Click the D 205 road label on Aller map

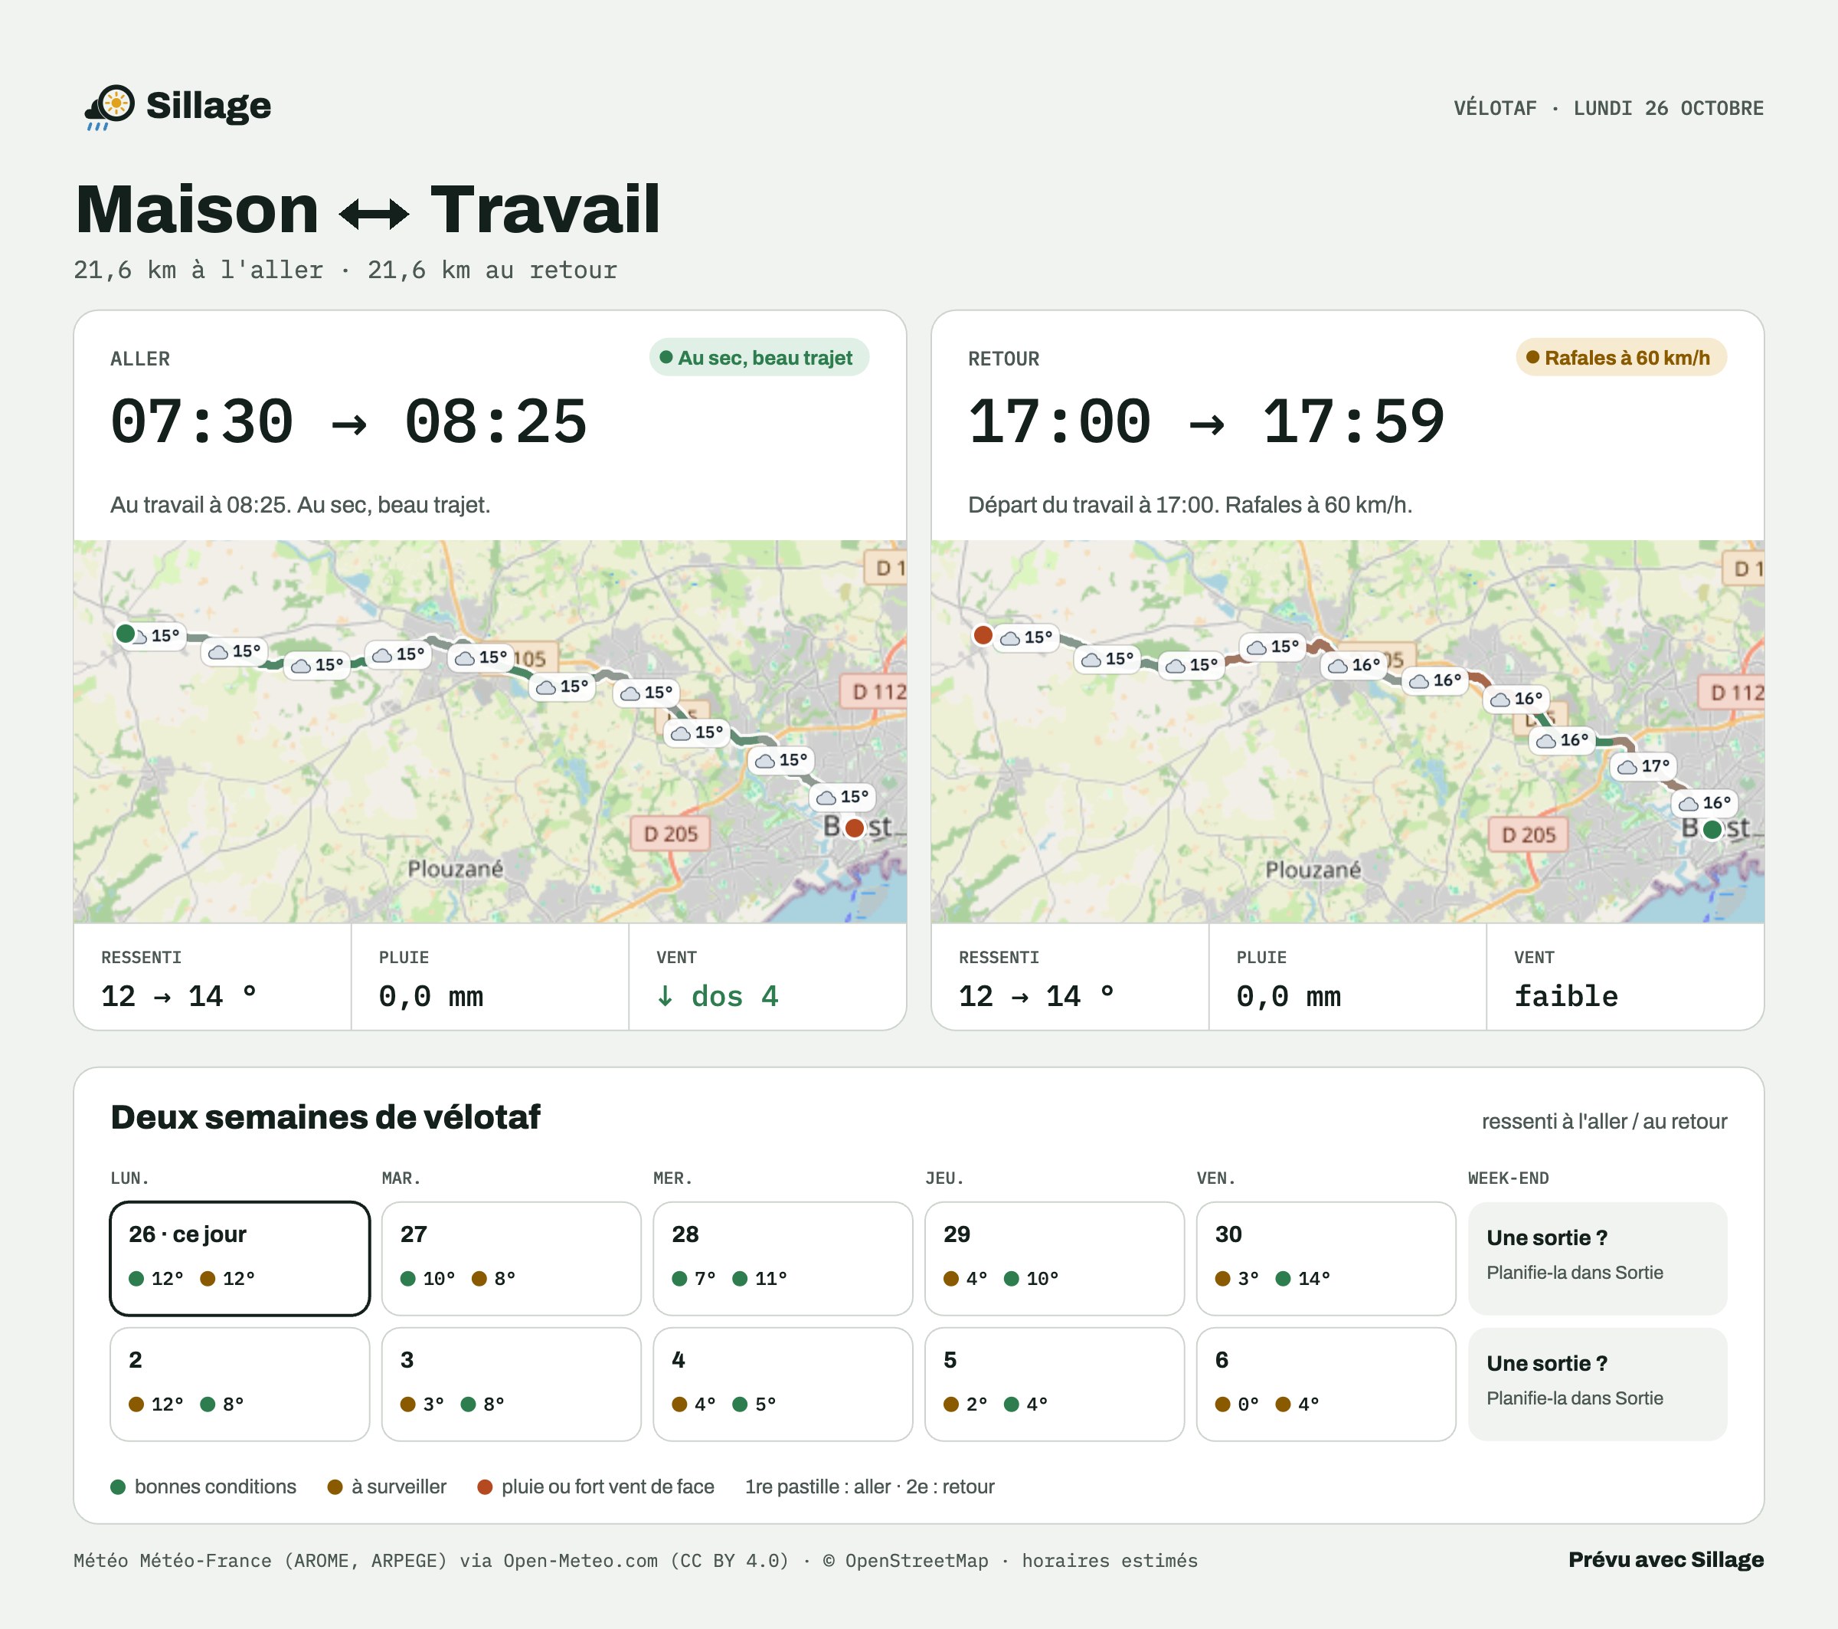[x=670, y=834]
